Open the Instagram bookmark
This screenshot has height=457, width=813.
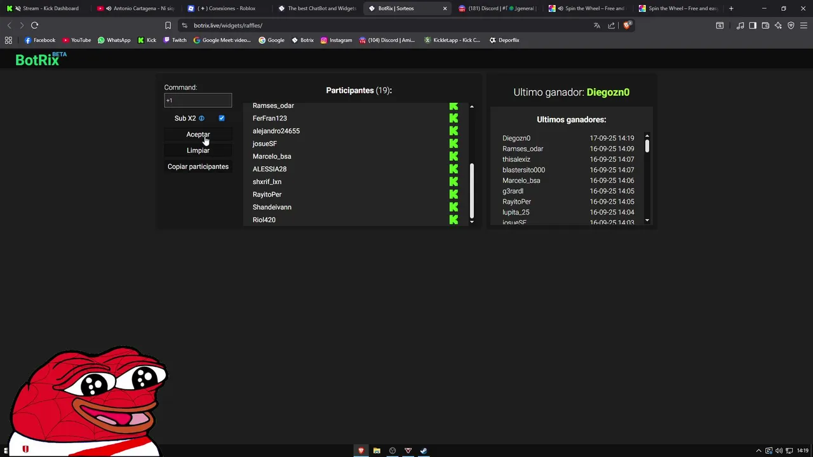pyautogui.click(x=336, y=40)
